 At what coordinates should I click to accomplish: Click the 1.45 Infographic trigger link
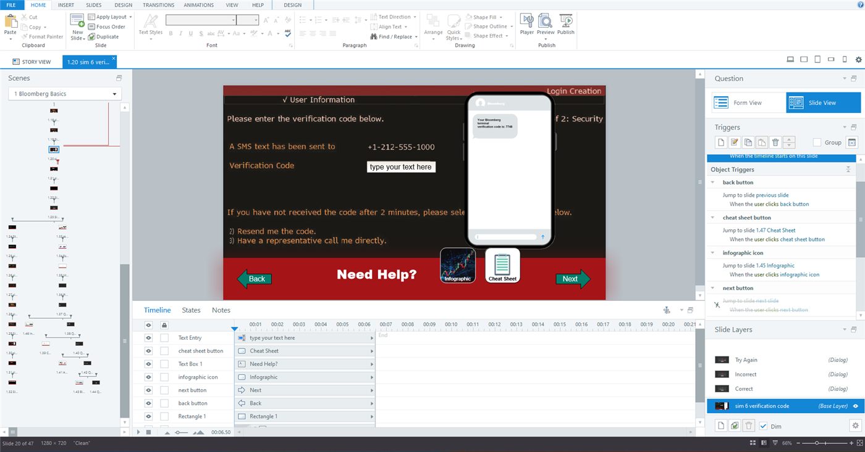click(x=775, y=266)
